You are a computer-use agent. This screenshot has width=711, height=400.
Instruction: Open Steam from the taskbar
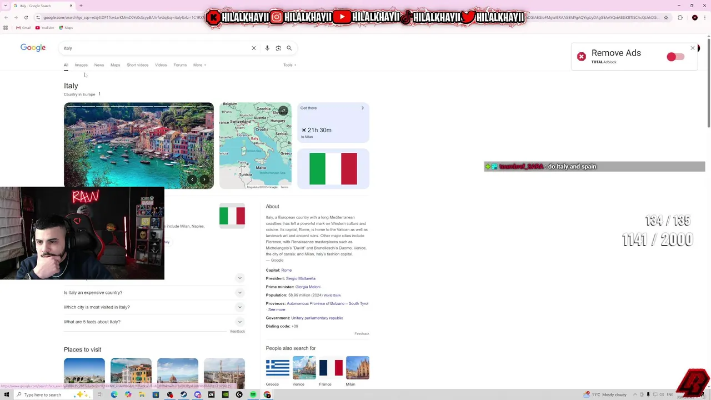coord(183,395)
